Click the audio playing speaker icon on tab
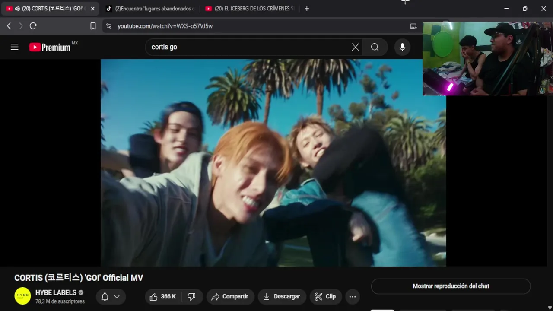Screen dimensions: 553x311 click(x=17, y=9)
